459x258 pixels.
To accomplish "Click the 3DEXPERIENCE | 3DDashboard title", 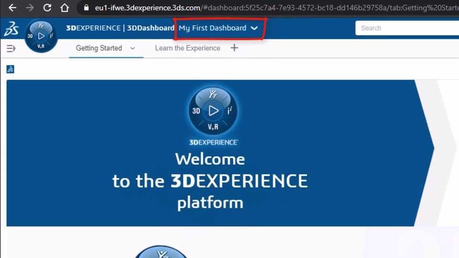I will pyautogui.click(x=120, y=28).
